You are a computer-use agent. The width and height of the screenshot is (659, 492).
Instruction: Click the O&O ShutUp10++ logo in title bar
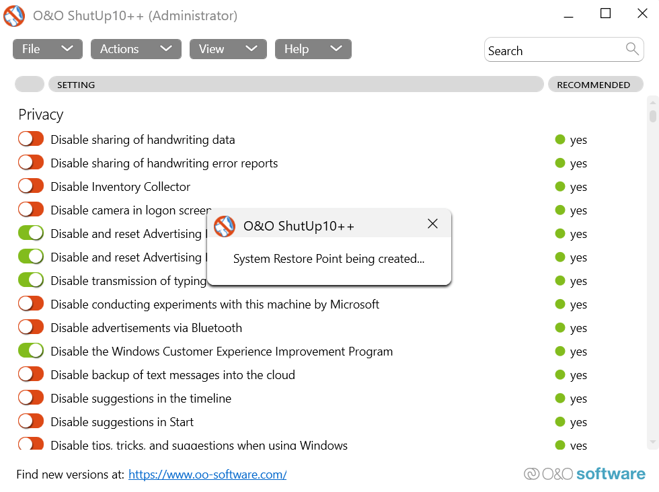tap(14, 15)
